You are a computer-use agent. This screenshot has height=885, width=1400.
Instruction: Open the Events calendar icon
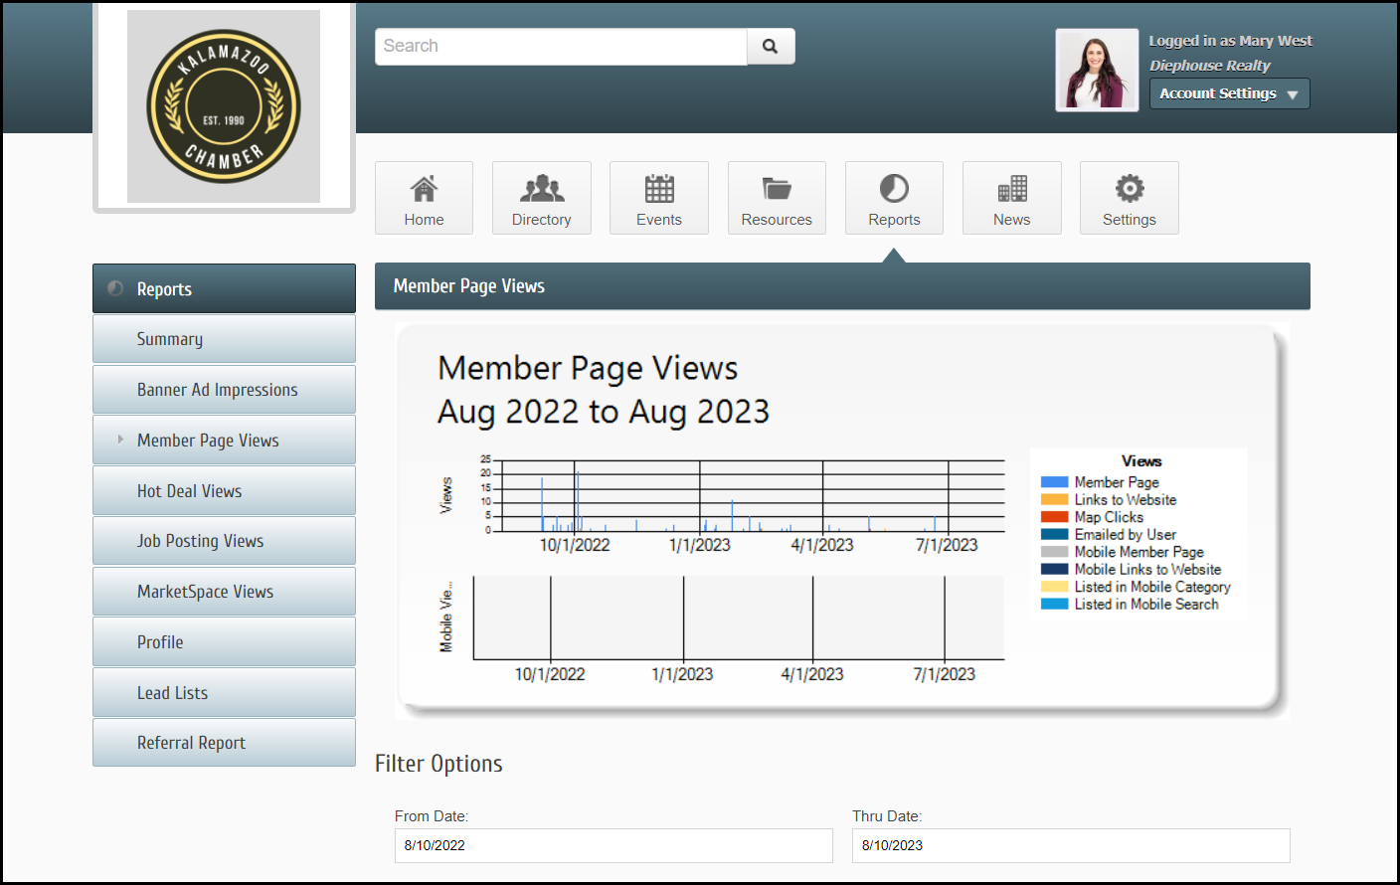point(659,189)
